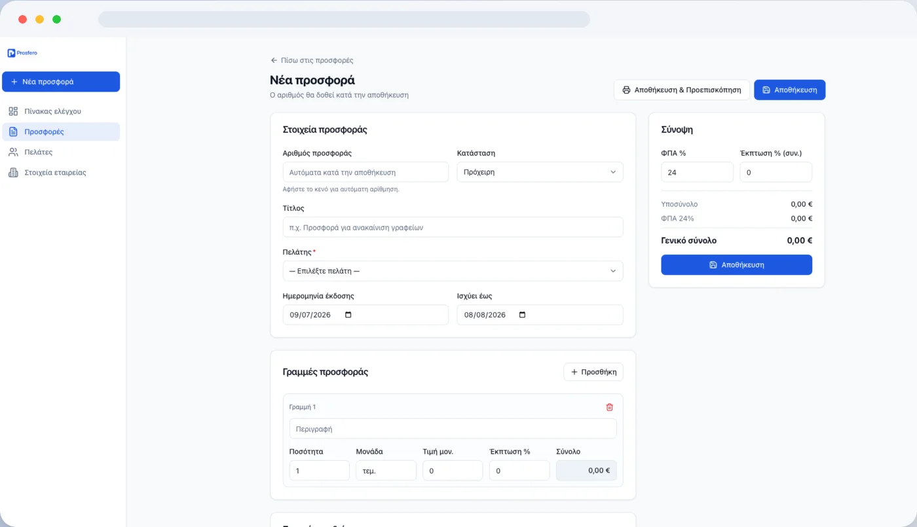Screen dimensions: 917x527
Task: Click the line Σύνολο field showing 0,00 €
Action: point(586,471)
